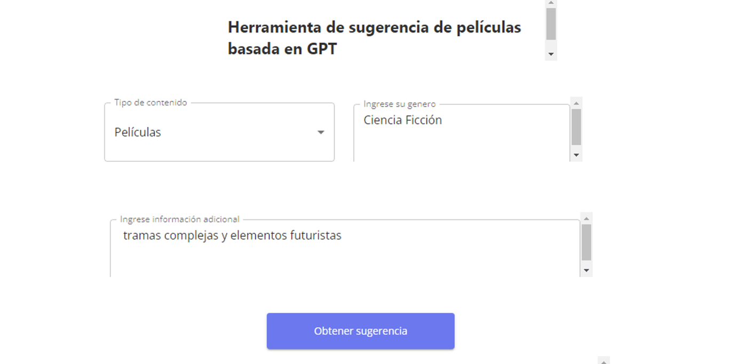Click the scroll up arrow below the button
729x364 pixels.
(x=604, y=361)
